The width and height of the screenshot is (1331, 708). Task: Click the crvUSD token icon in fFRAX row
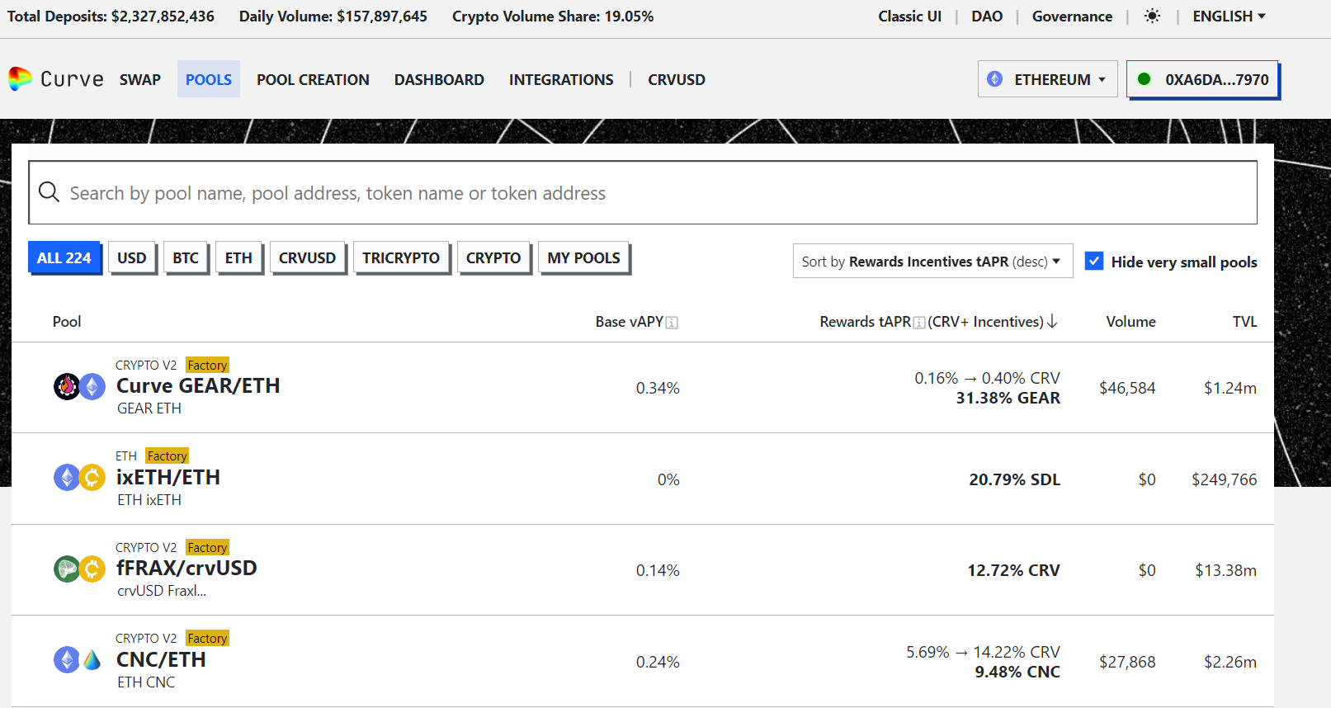pyautogui.click(x=92, y=569)
